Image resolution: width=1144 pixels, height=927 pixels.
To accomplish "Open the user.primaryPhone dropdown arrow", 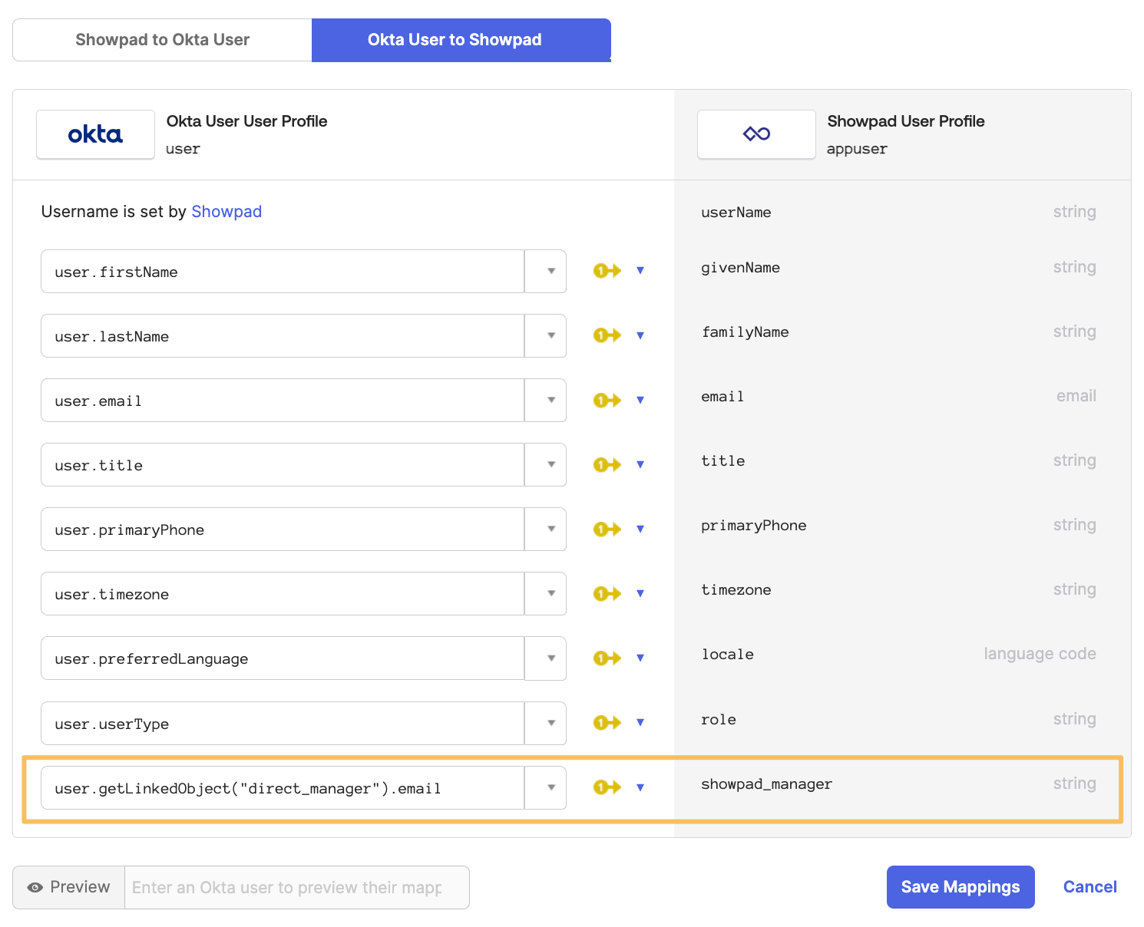I will pos(546,529).
